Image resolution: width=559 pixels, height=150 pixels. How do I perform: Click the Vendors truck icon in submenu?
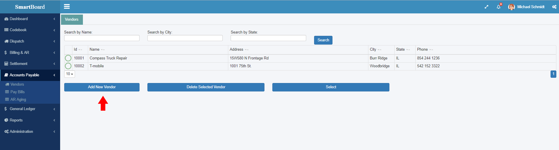pyautogui.click(x=7, y=84)
